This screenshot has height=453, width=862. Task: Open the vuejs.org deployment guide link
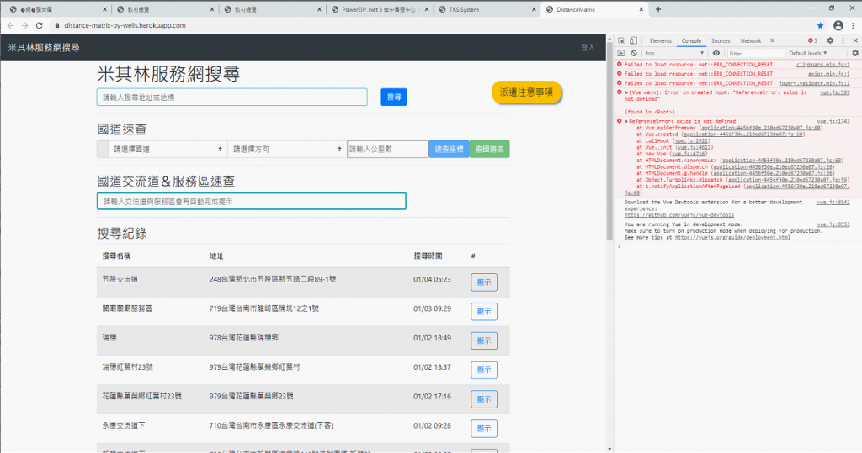[732, 238]
